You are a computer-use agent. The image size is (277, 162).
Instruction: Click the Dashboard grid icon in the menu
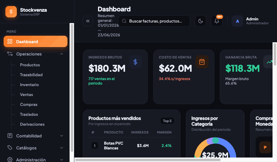click(x=10, y=42)
